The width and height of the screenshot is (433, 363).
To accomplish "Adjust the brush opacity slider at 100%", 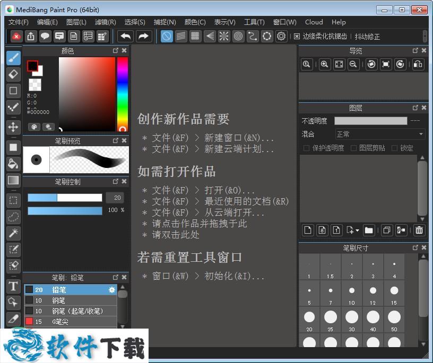I will 65,211.
